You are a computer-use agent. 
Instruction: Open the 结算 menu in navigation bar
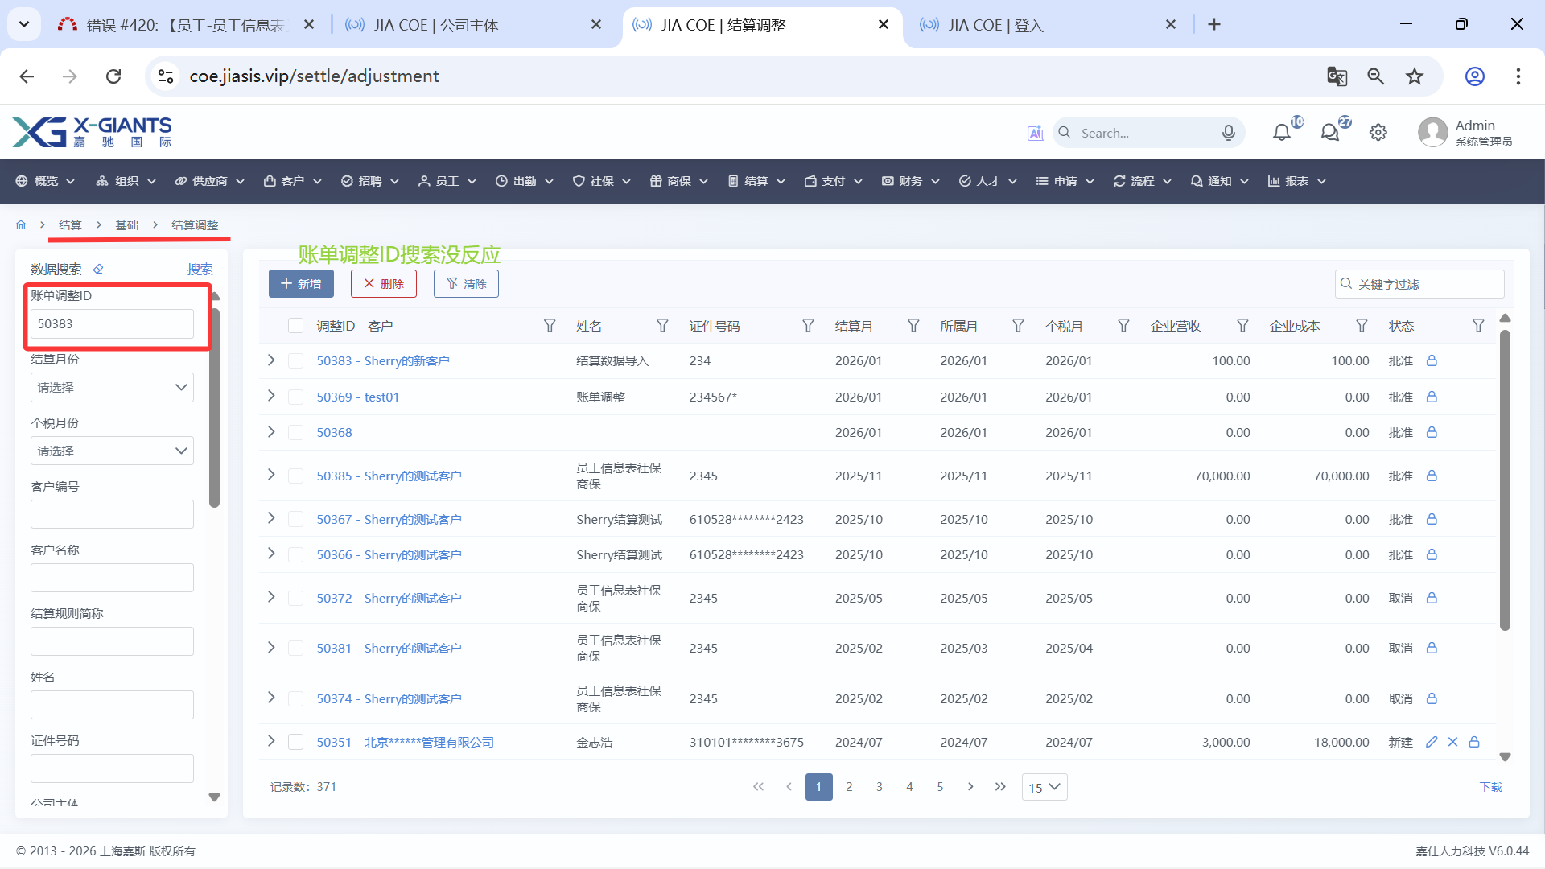click(756, 181)
